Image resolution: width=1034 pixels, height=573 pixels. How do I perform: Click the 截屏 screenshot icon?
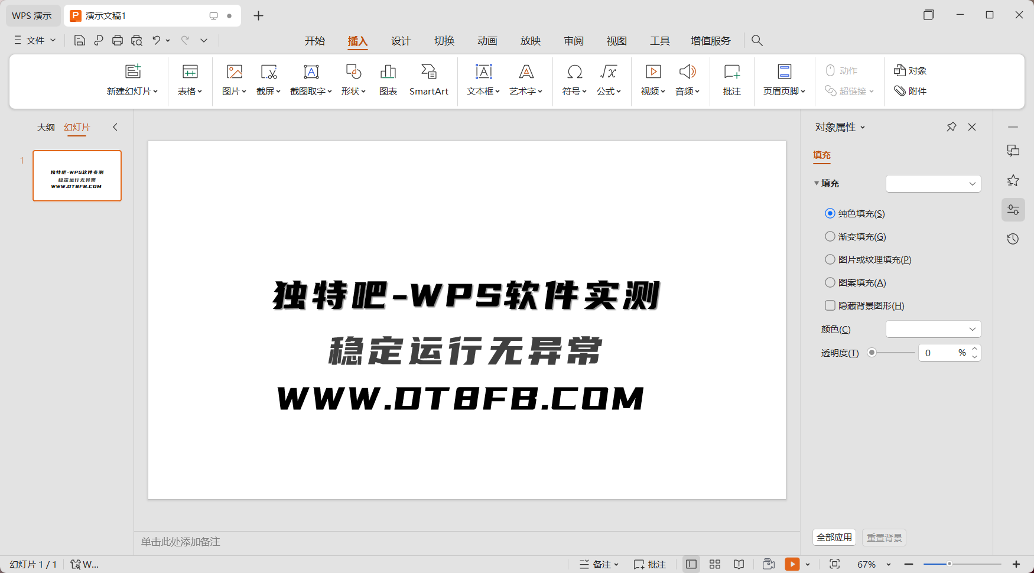click(x=269, y=71)
